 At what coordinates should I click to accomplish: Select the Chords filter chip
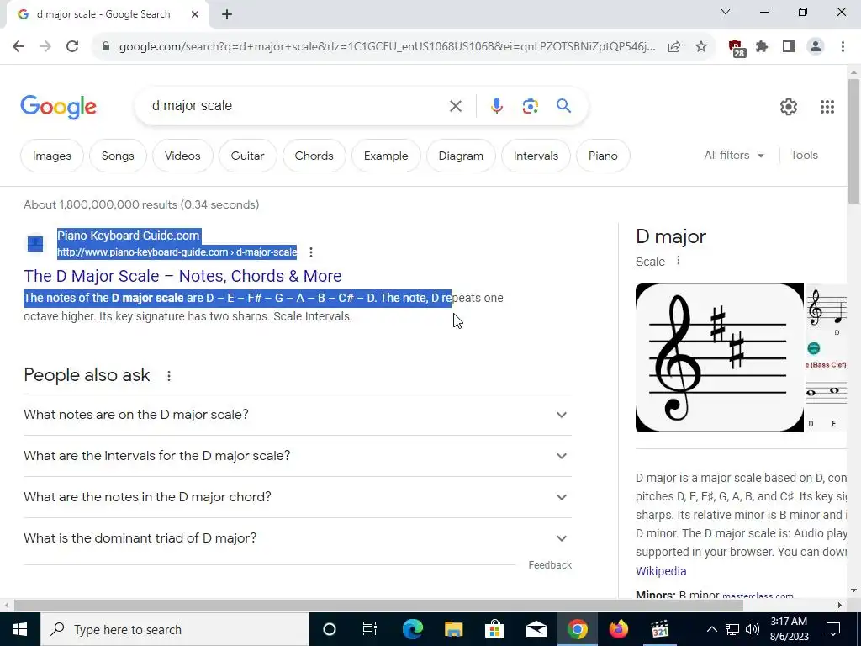pos(314,156)
